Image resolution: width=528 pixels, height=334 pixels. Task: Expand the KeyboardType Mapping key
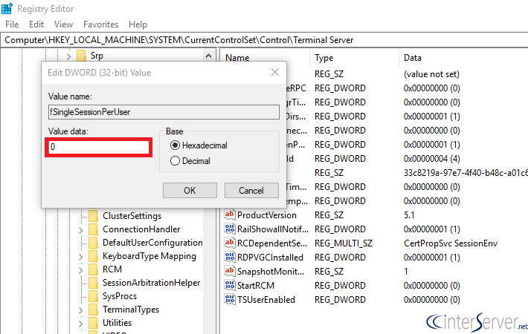click(81, 257)
